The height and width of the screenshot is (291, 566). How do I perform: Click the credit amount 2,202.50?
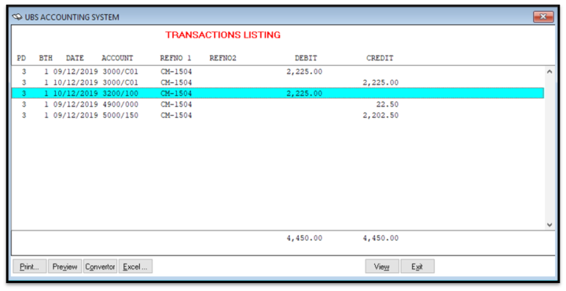click(380, 115)
